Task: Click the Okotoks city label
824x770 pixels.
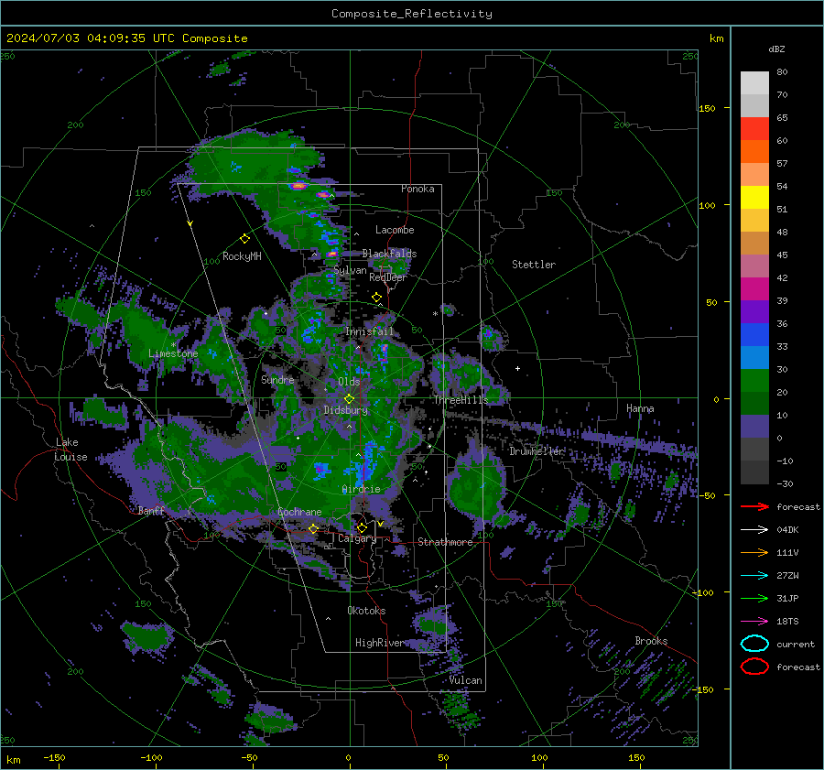Action: click(366, 611)
